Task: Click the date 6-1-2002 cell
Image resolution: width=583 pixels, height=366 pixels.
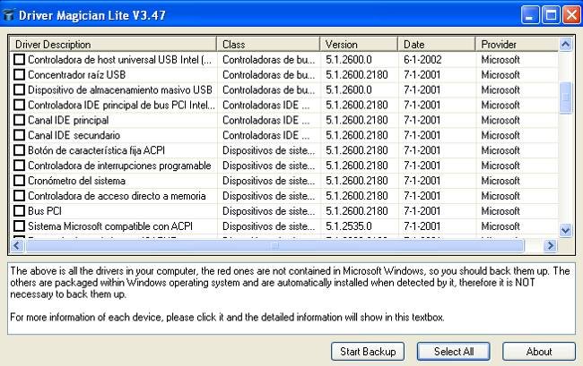Action: pos(422,60)
